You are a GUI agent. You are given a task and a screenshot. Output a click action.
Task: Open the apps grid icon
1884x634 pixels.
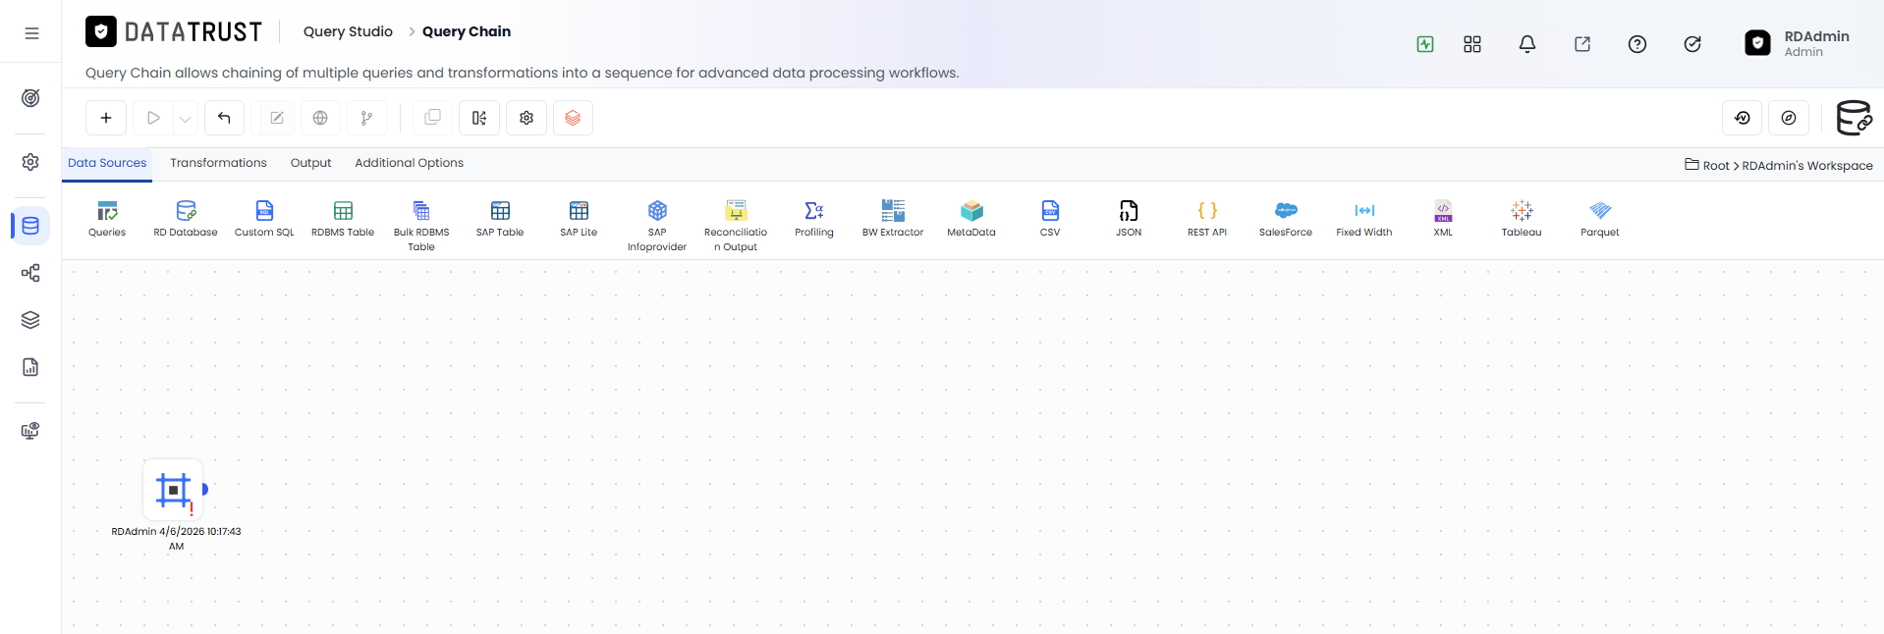(x=1472, y=44)
